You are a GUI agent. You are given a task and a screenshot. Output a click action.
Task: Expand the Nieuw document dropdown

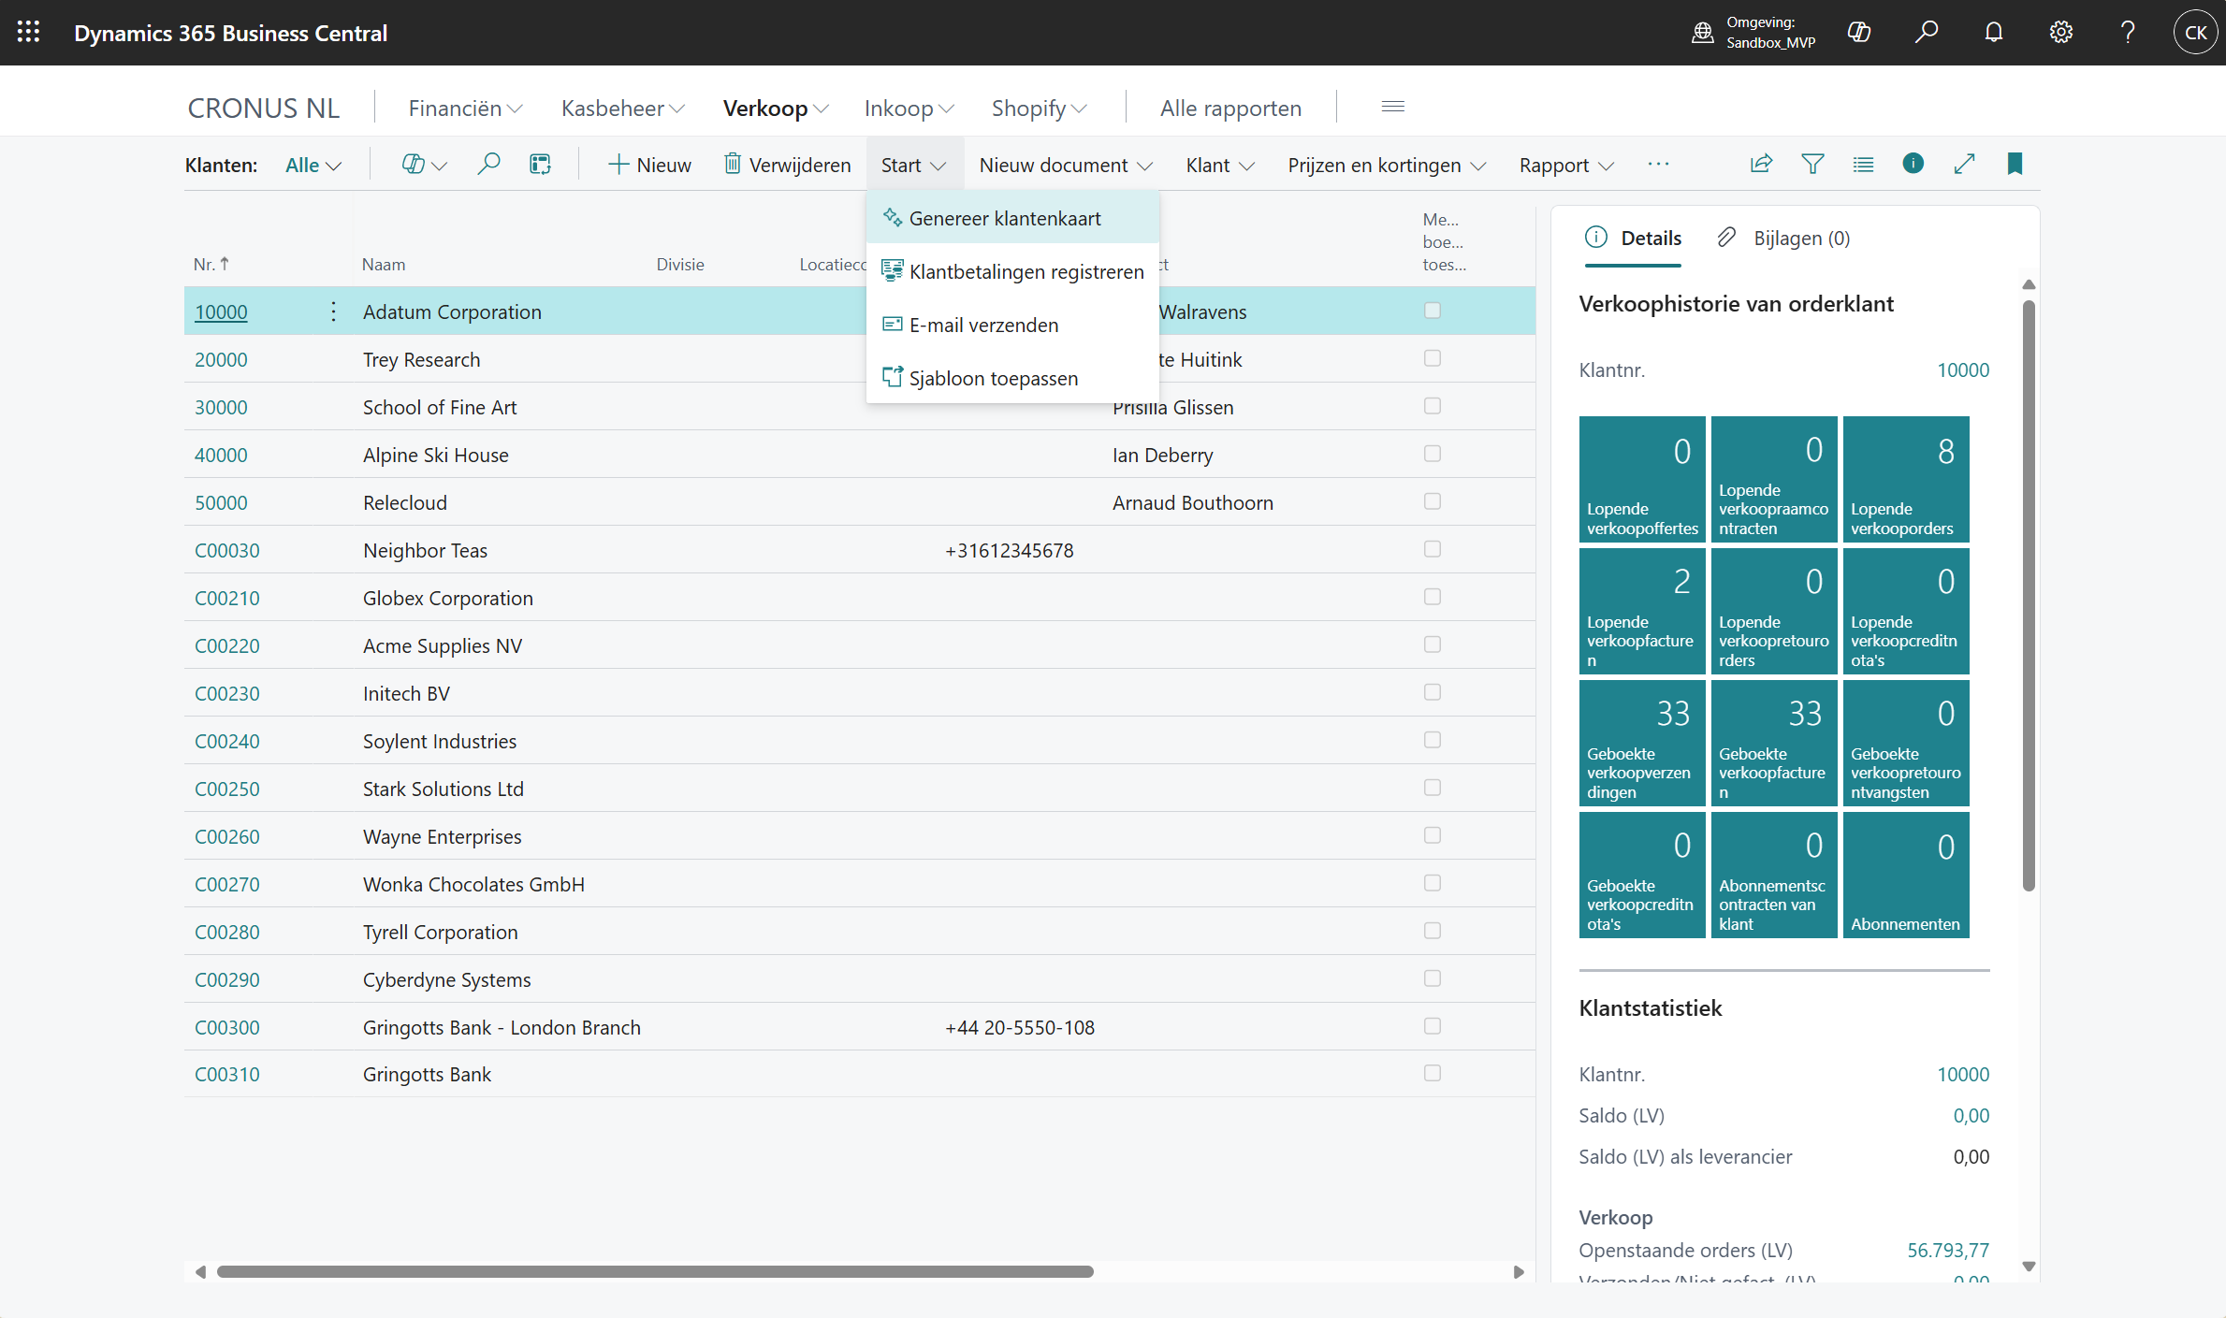click(x=1065, y=166)
